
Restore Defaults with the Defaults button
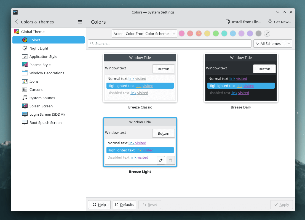[x=124, y=205]
